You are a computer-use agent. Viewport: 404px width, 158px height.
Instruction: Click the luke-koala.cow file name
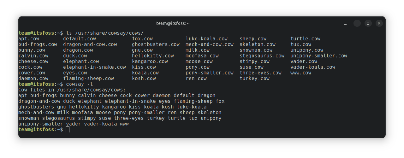pyautogui.click(x=206, y=39)
